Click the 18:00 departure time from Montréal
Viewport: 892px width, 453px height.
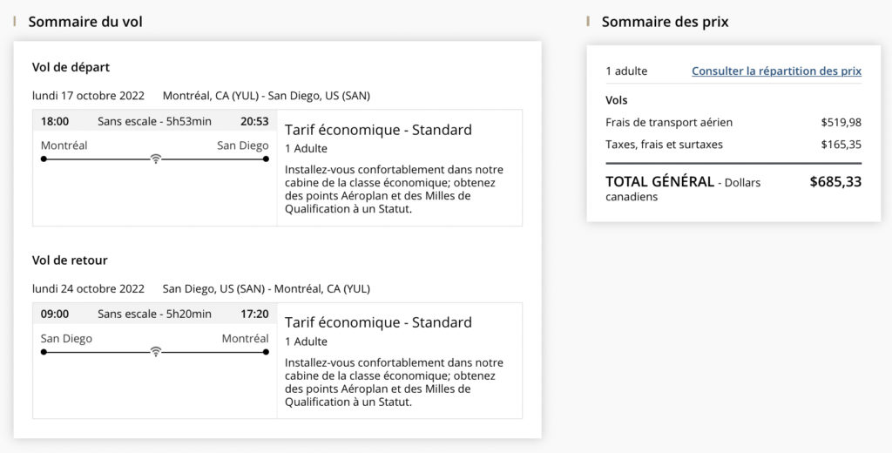(x=55, y=121)
